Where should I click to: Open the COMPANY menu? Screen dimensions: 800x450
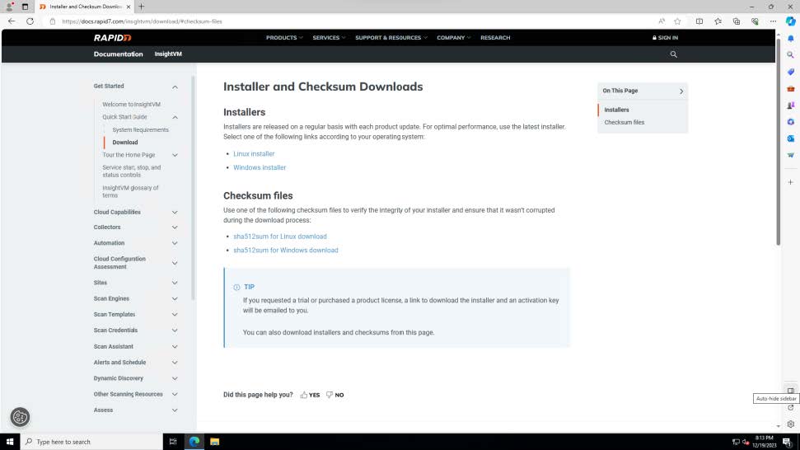tap(454, 38)
